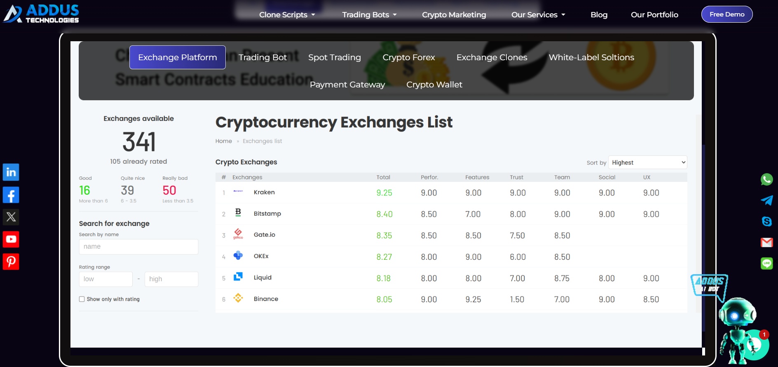The image size is (778, 367).
Task: Open the YouTube social icon
Action: point(11,239)
